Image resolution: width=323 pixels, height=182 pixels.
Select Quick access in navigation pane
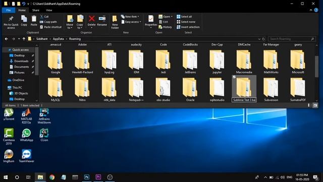point(20,50)
